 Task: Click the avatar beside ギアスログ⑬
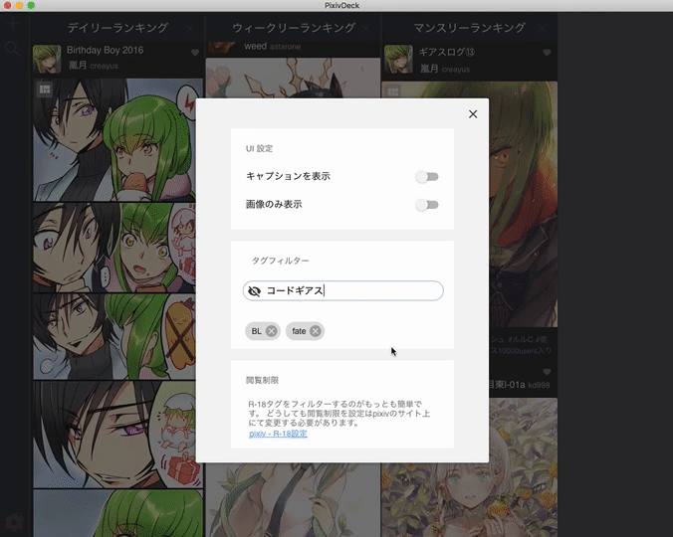(x=398, y=59)
